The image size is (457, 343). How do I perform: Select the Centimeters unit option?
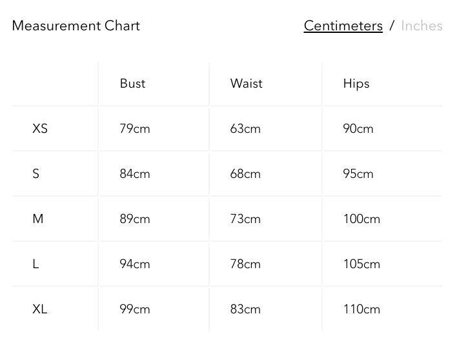point(343,26)
